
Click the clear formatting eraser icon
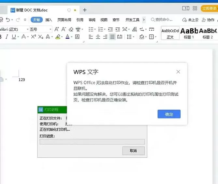pos(71,29)
